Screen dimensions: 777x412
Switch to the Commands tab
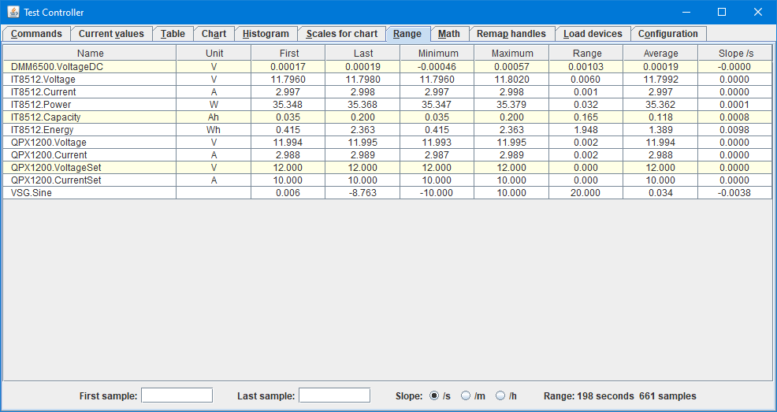36,34
